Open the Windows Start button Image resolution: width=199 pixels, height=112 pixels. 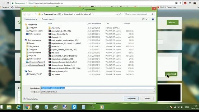(x=1, y=107)
